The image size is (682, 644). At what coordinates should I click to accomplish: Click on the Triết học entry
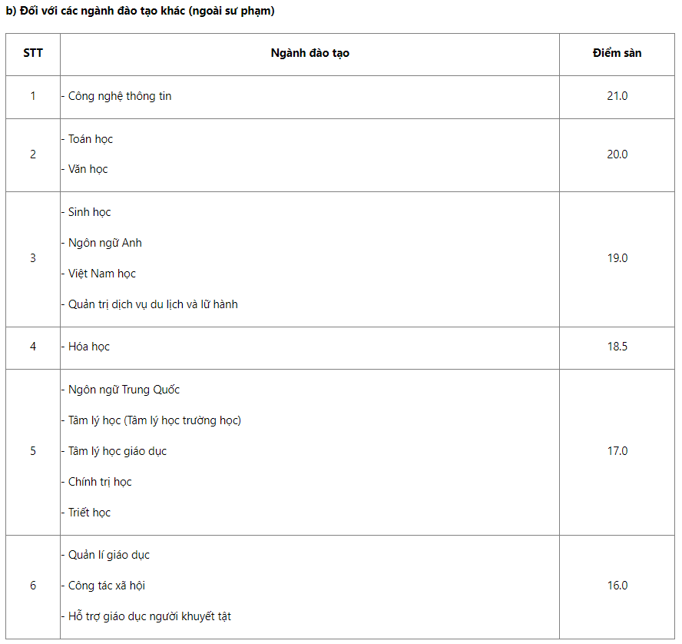point(90,513)
